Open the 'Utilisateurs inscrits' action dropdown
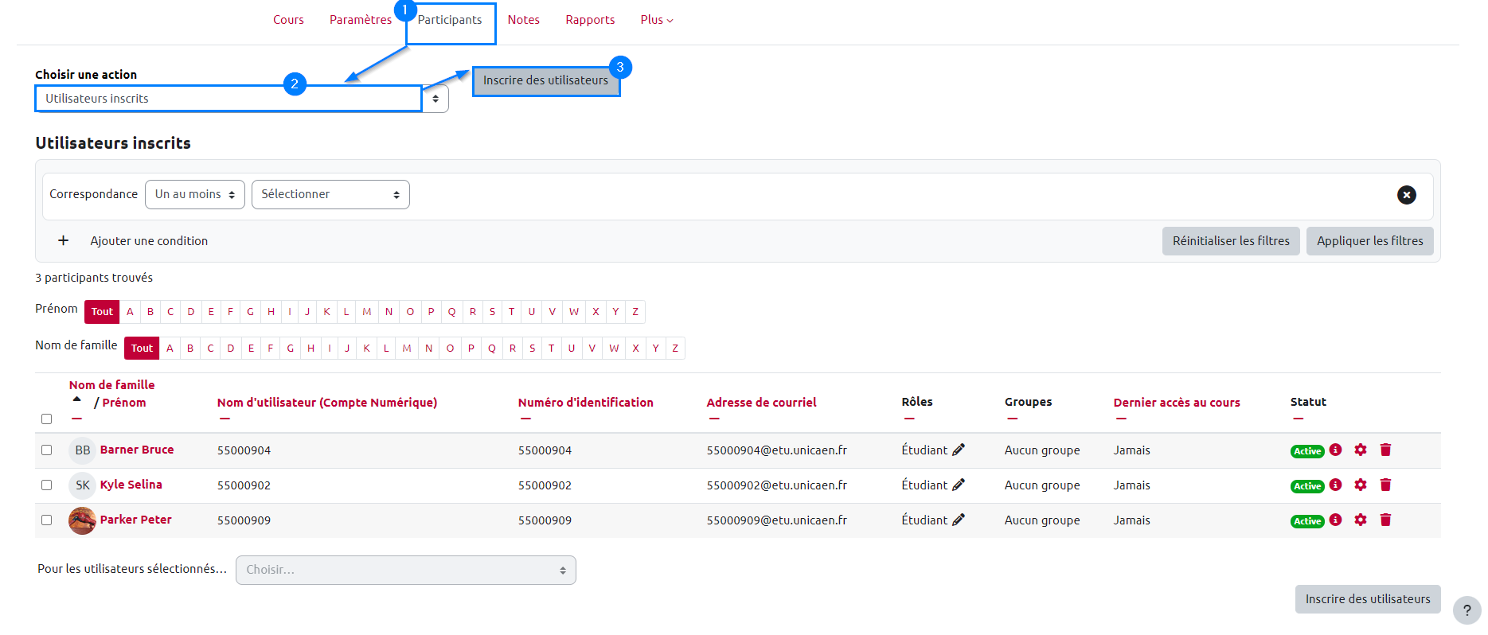Image resolution: width=1488 pixels, height=635 pixels. coord(241,99)
